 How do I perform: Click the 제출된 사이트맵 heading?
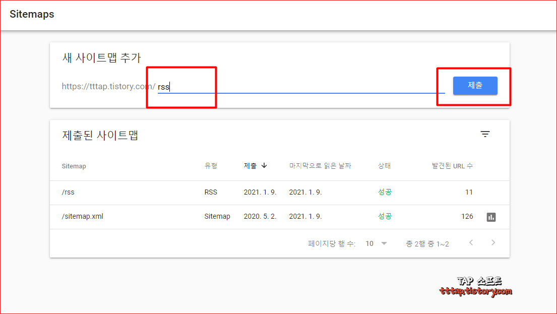pos(100,136)
